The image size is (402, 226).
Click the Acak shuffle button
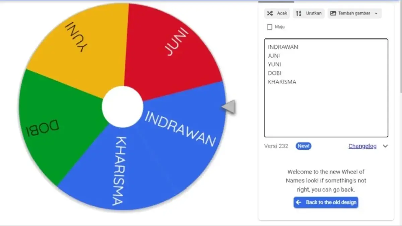tap(277, 13)
